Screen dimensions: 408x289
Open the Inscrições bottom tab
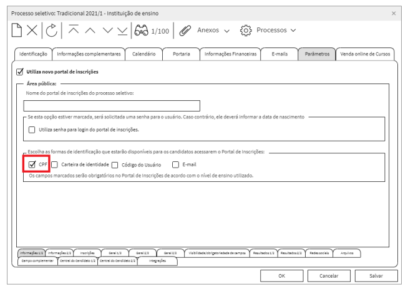point(87,253)
